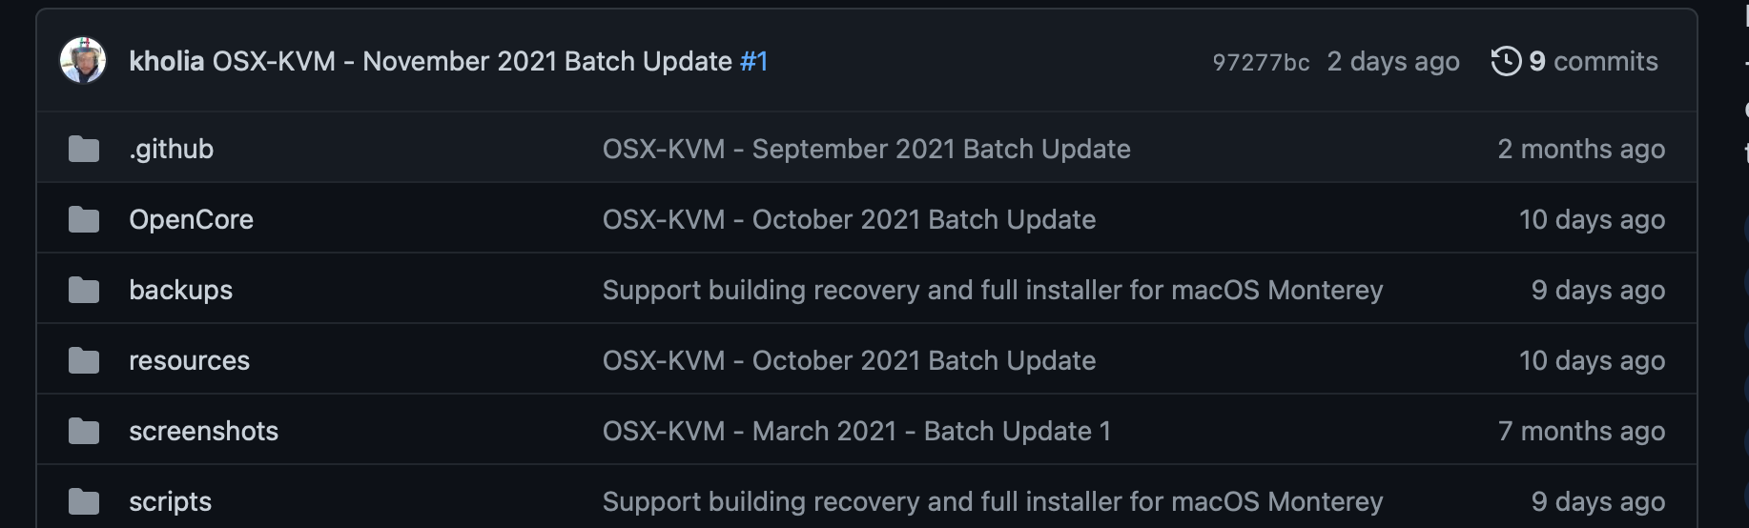The image size is (1749, 528).
Task: Click the .github folder icon
Action: tap(84, 149)
